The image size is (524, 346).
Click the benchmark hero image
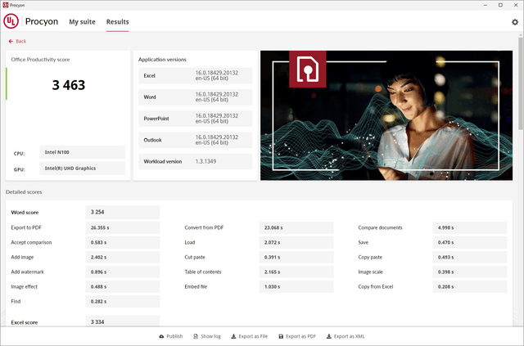click(386, 115)
